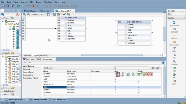Select the Attributes properties section

pos(28,66)
